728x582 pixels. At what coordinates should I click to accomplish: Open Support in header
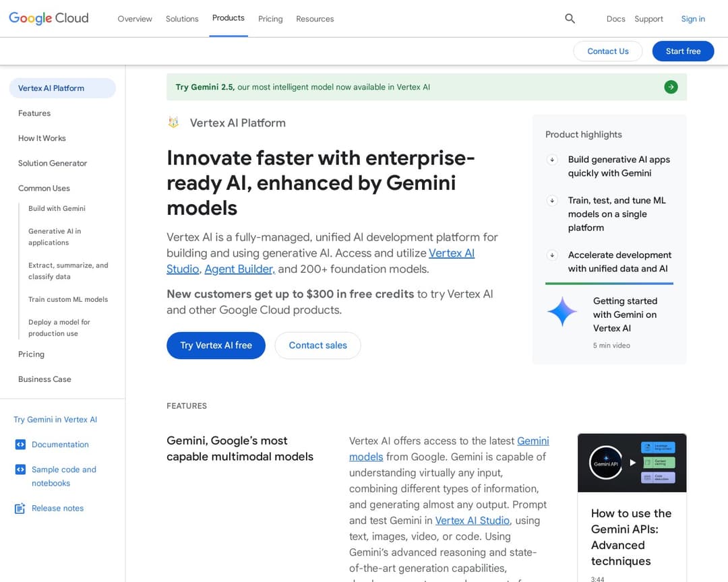(648, 19)
